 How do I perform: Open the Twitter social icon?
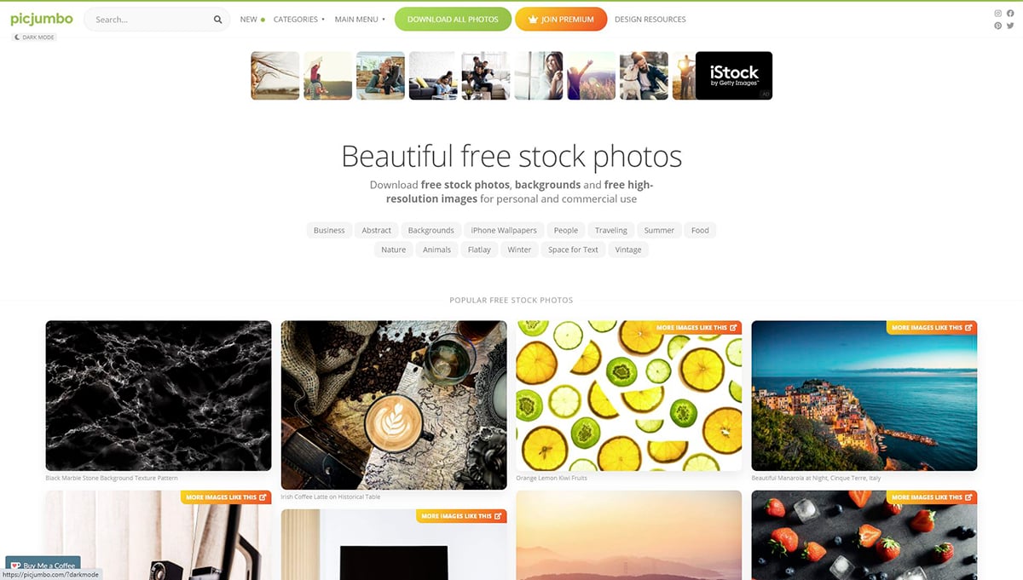(x=1011, y=26)
